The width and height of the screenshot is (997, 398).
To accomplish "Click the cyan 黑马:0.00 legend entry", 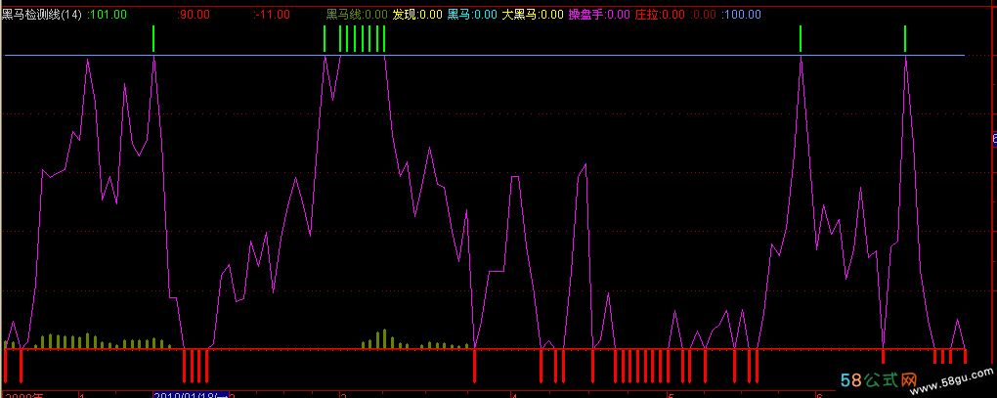I will [472, 15].
